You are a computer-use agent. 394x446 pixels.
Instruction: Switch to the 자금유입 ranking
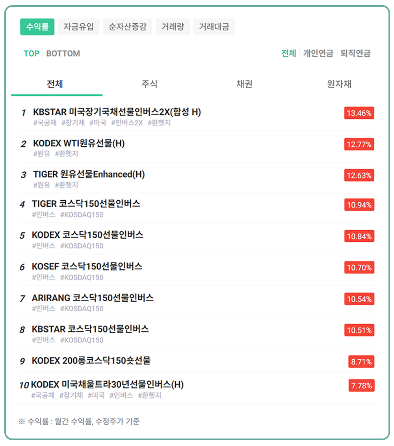pyautogui.click(x=78, y=27)
